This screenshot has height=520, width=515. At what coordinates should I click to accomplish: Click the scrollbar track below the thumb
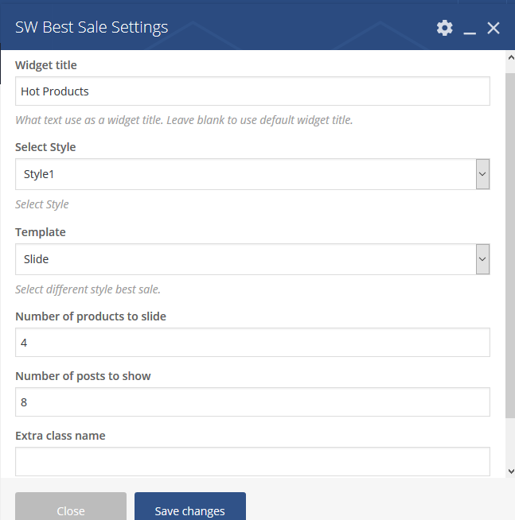coord(511,442)
